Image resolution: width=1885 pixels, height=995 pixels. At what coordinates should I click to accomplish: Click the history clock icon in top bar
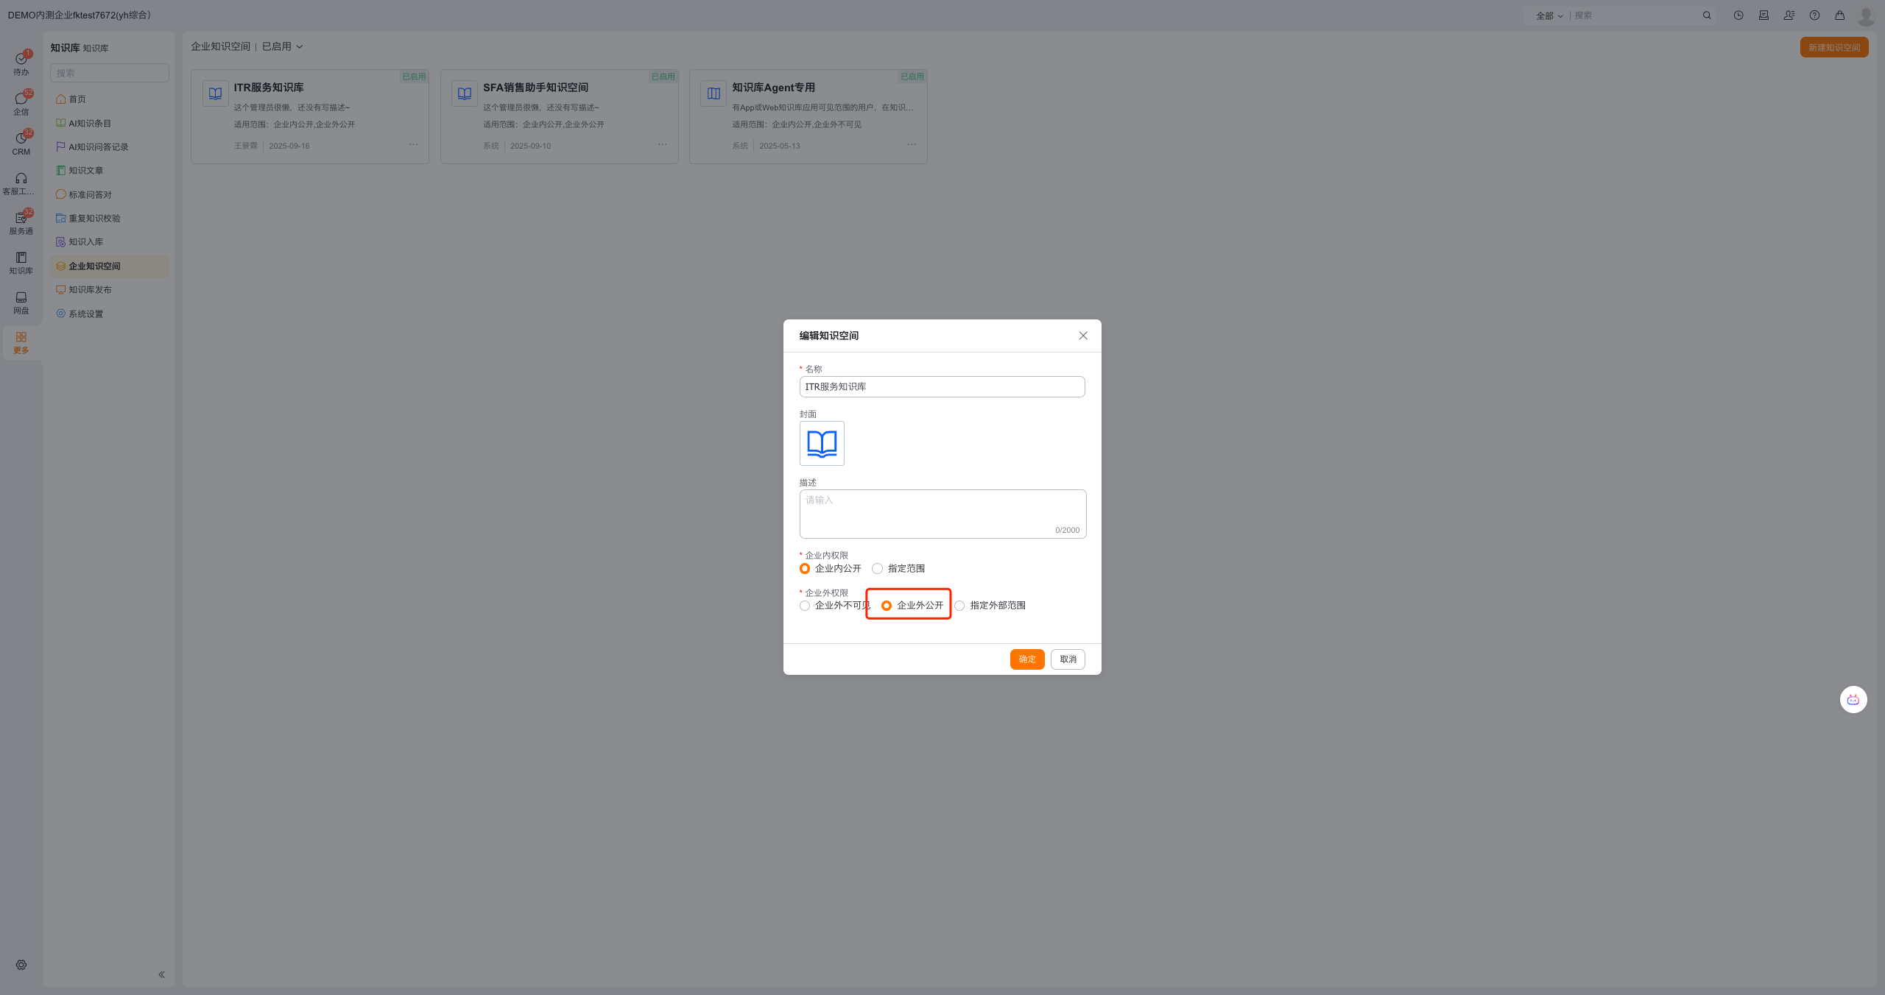[x=1738, y=15]
